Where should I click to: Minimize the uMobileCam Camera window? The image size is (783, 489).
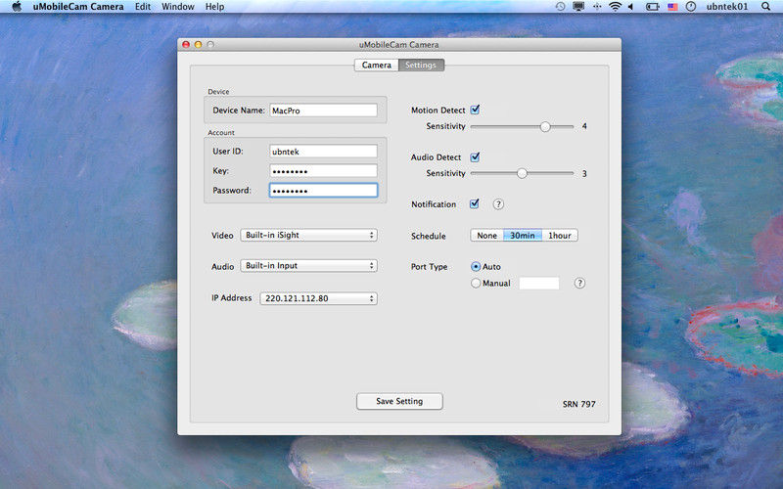pos(199,44)
